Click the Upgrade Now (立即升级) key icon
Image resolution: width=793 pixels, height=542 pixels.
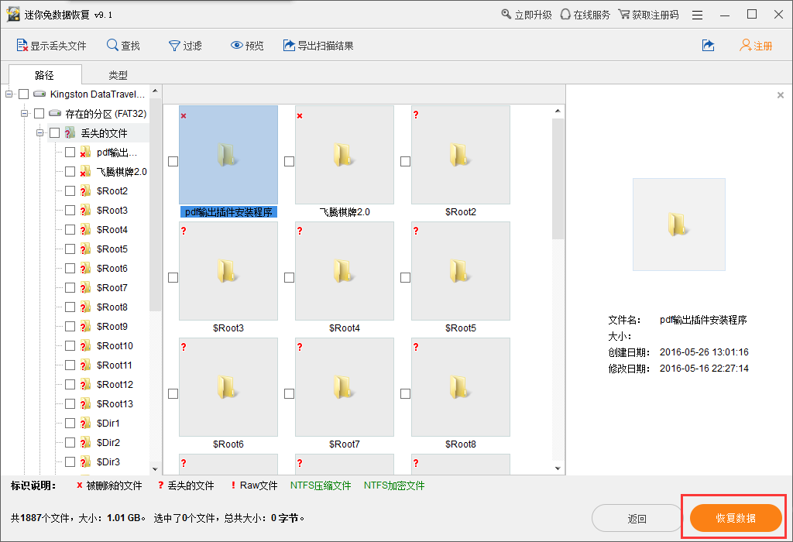506,14
